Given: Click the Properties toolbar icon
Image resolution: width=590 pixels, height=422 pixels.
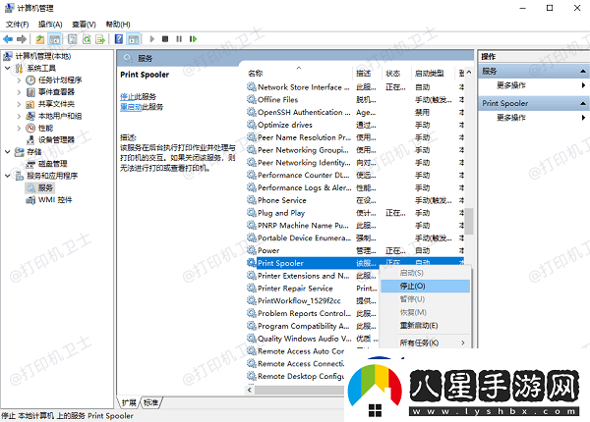Looking at the screenshot, I should pyautogui.click(x=72, y=39).
